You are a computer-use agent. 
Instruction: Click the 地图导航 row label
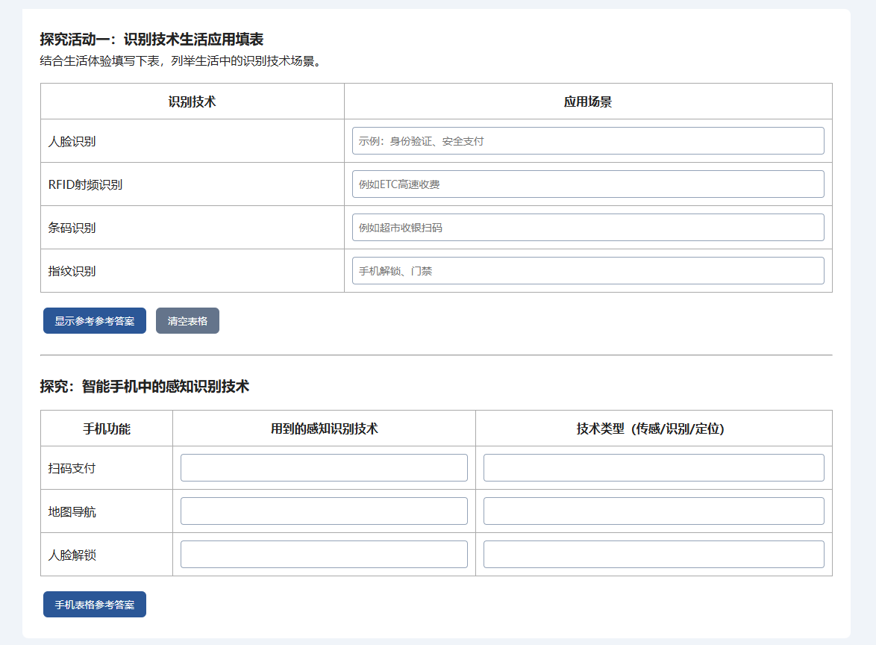[72, 511]
